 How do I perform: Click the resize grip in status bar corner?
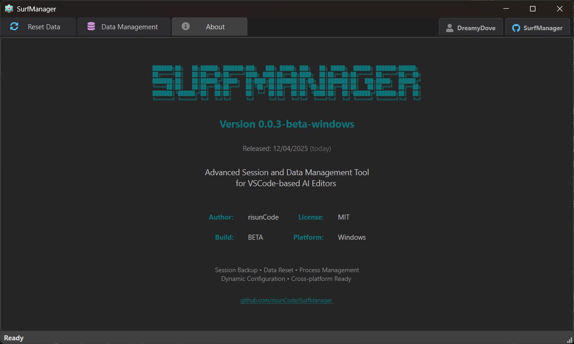pyautogui.click(x=570, y=339)
